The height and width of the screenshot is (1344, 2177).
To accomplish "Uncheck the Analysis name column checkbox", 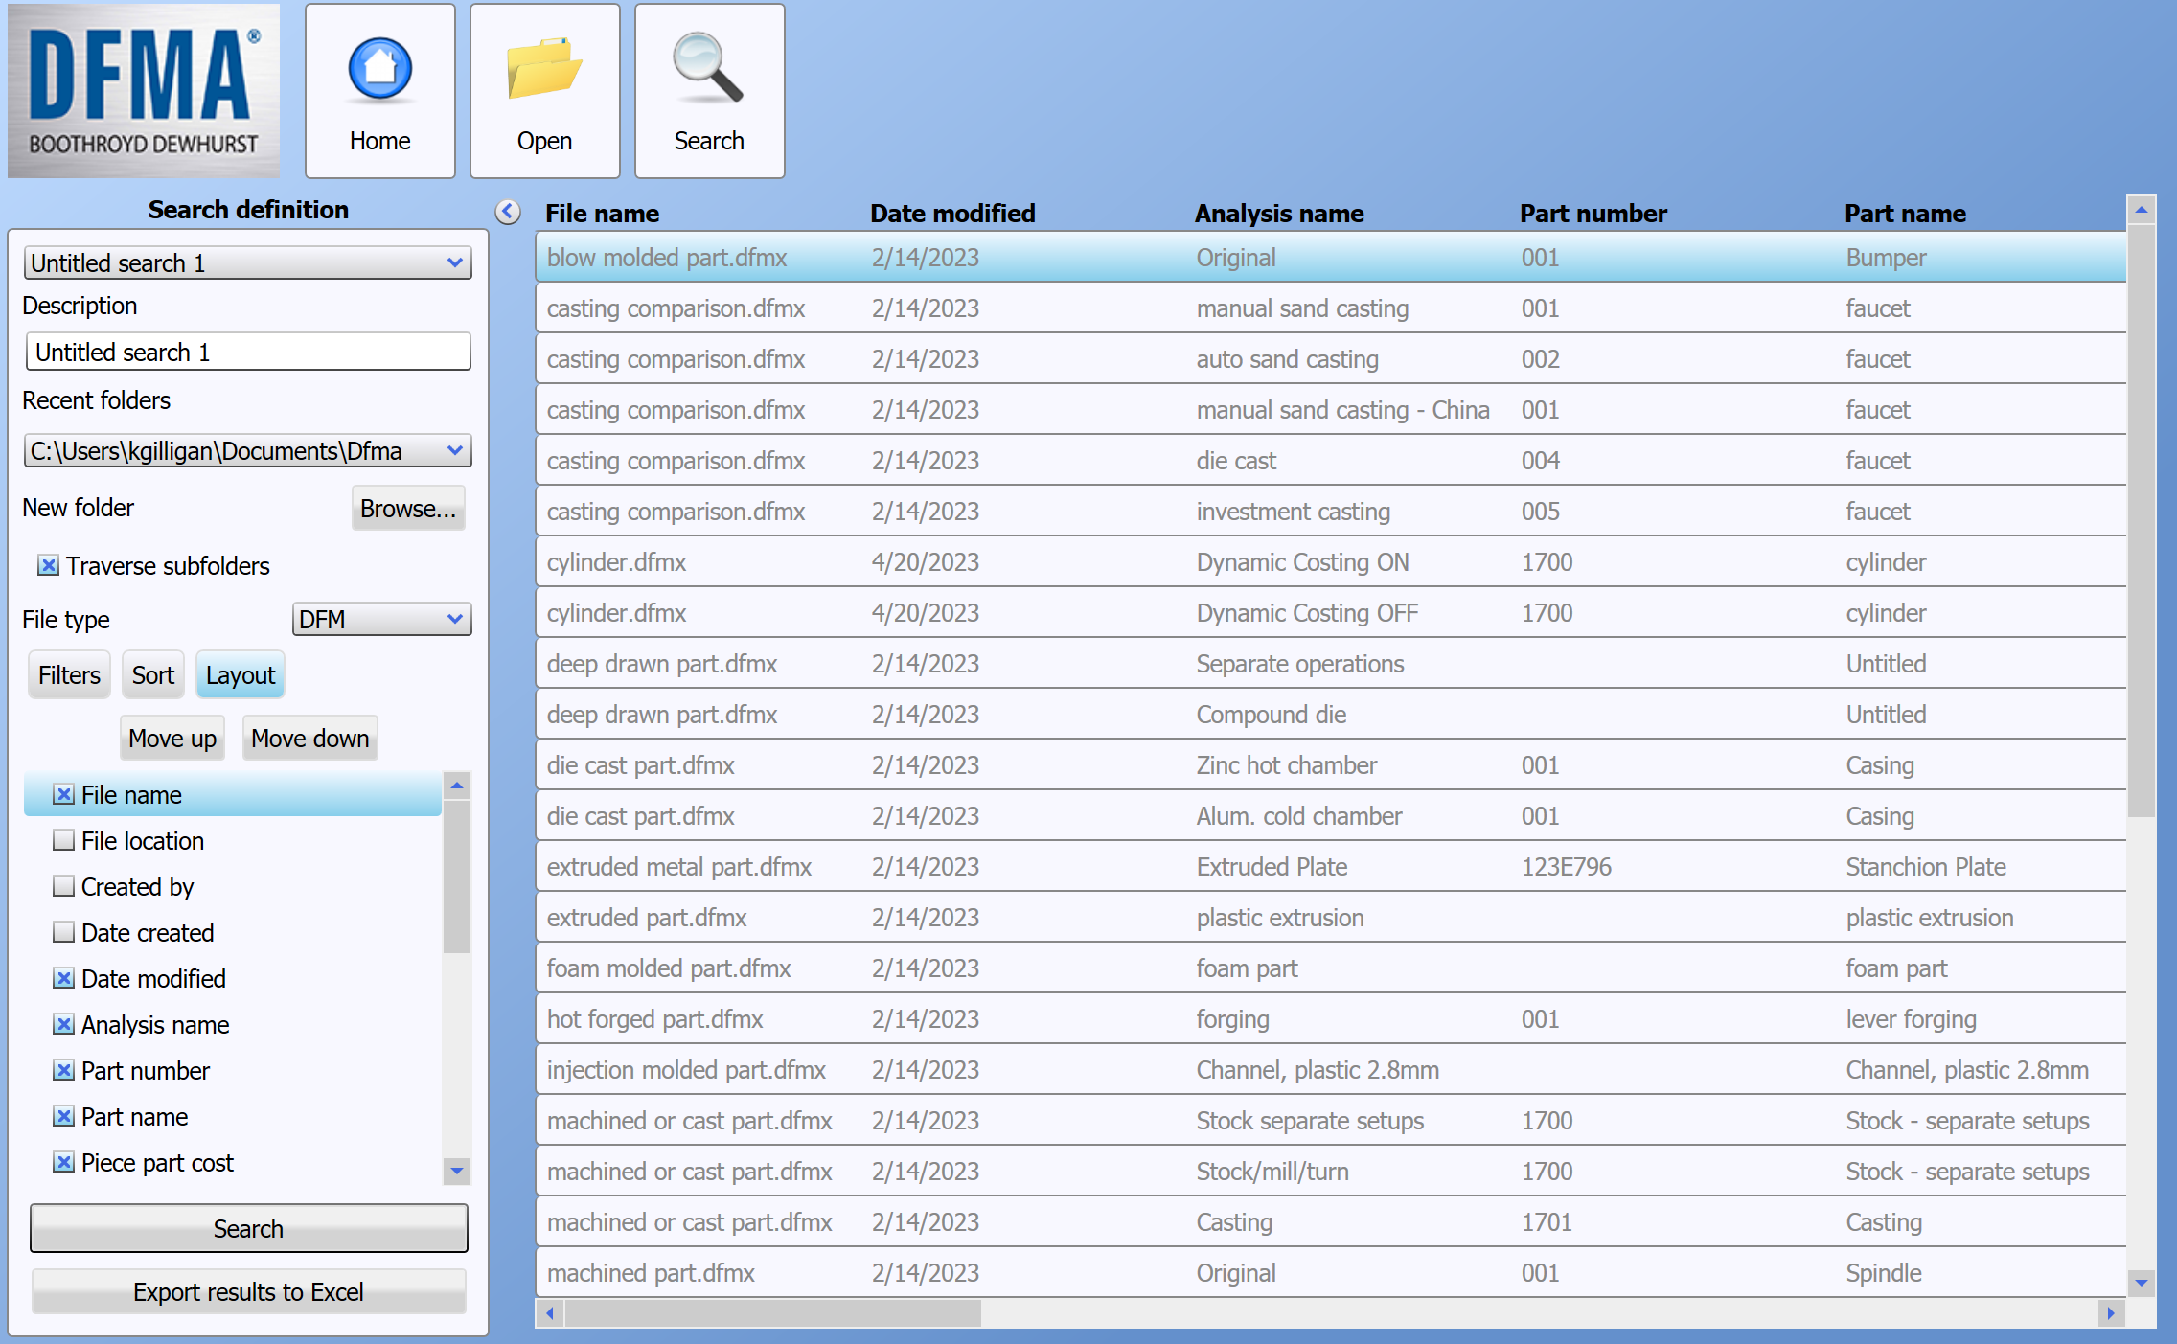I will click(63, 1024).
